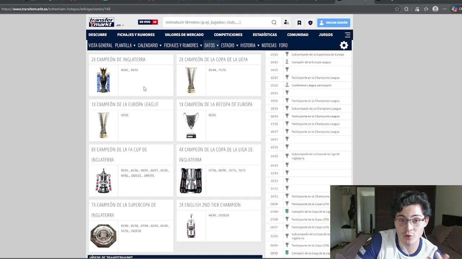This screenshot has height=259, width=462.
Task: Open Campeón de la Europa League link
Action: [311, 62]
